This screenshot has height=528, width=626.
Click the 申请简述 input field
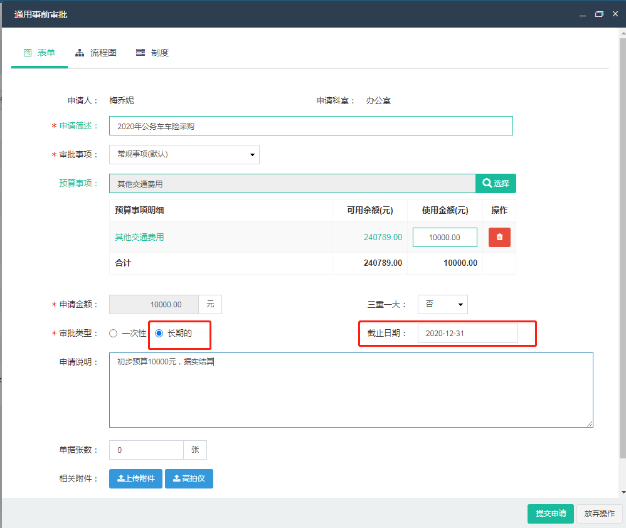[310, 126]
